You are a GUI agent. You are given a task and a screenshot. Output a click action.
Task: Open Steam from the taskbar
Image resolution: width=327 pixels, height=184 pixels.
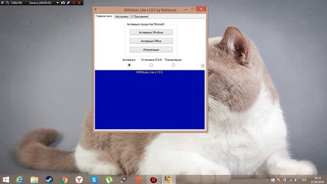(x=49, y=179)
